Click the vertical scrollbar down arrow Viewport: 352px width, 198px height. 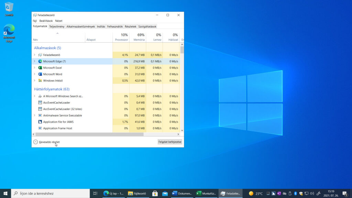click(182, 130)
